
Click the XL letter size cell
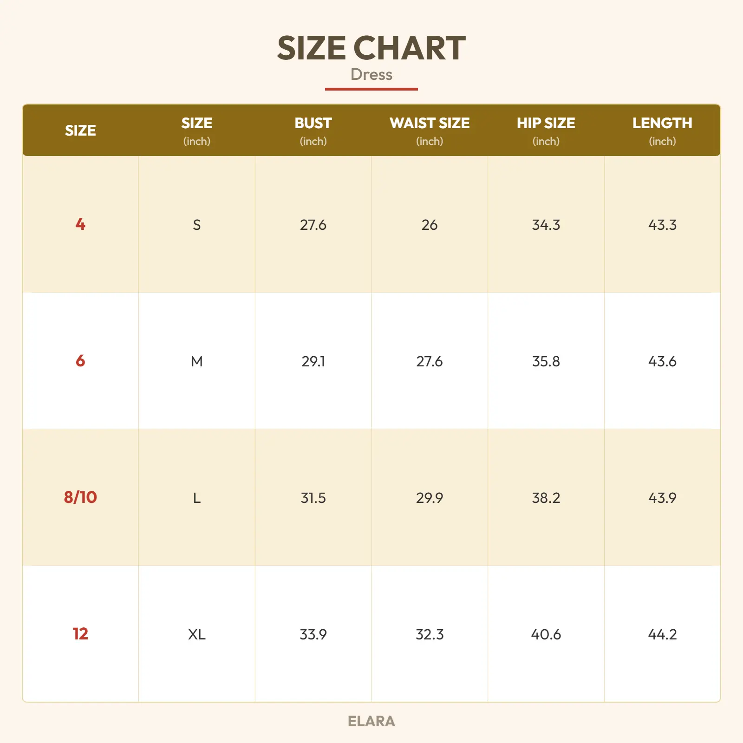click(197, 634)
